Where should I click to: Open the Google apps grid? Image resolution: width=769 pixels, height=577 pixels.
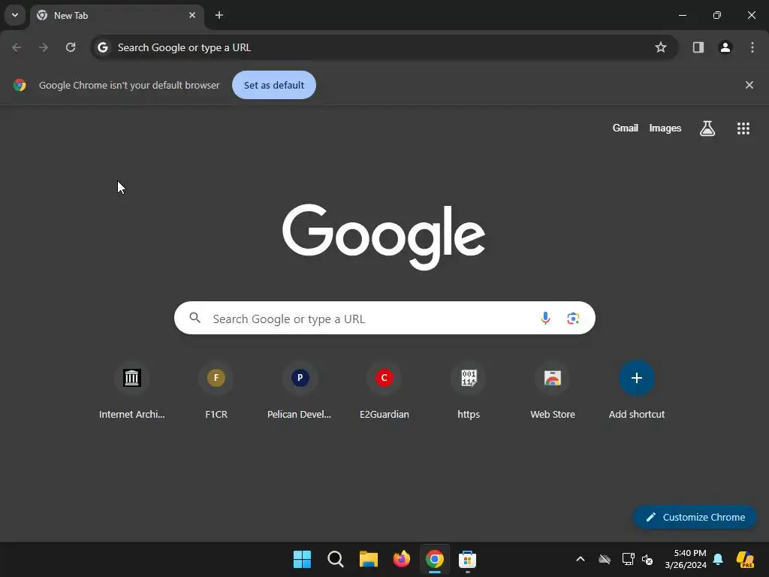[743, 128]
